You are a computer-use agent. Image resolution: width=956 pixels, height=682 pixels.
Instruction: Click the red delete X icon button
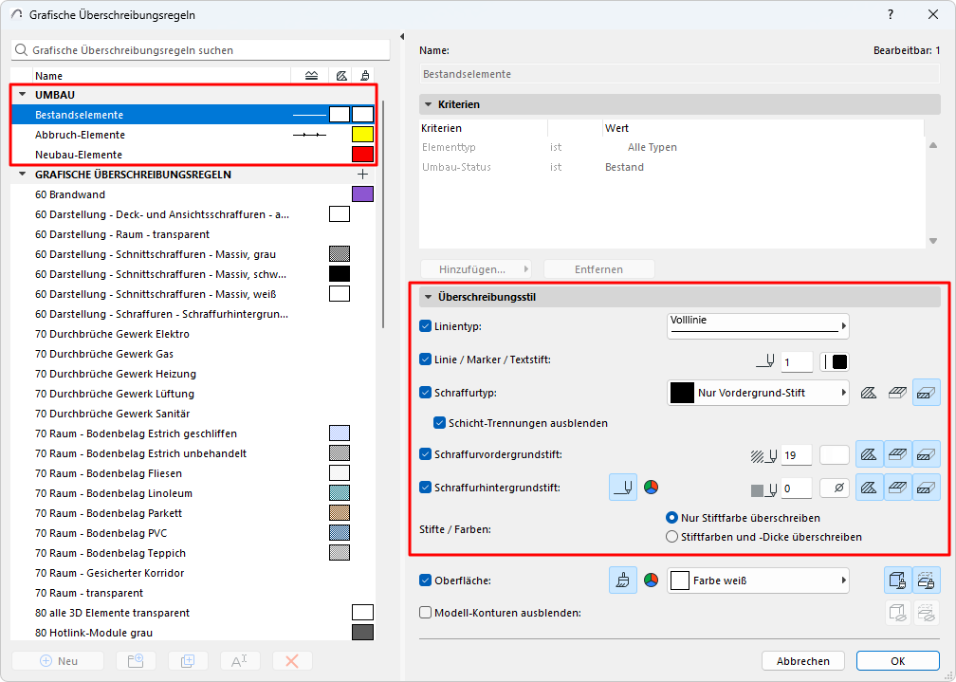[x=292, y=660]
